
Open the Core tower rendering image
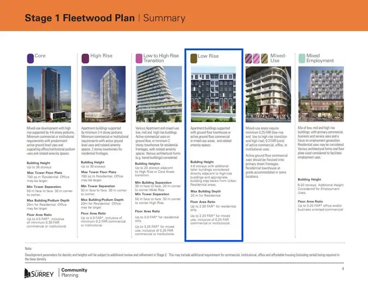coord(49,94)
